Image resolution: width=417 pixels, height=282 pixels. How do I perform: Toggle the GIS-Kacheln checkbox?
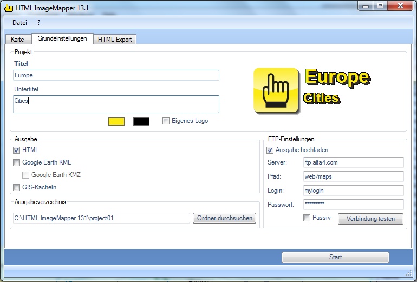tap(17, 188)
